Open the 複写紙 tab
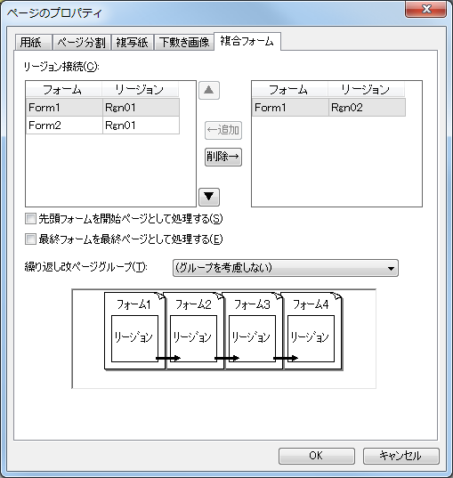Image resolution: width=453 pixels, height=478 pixels. tap(132, 42)
